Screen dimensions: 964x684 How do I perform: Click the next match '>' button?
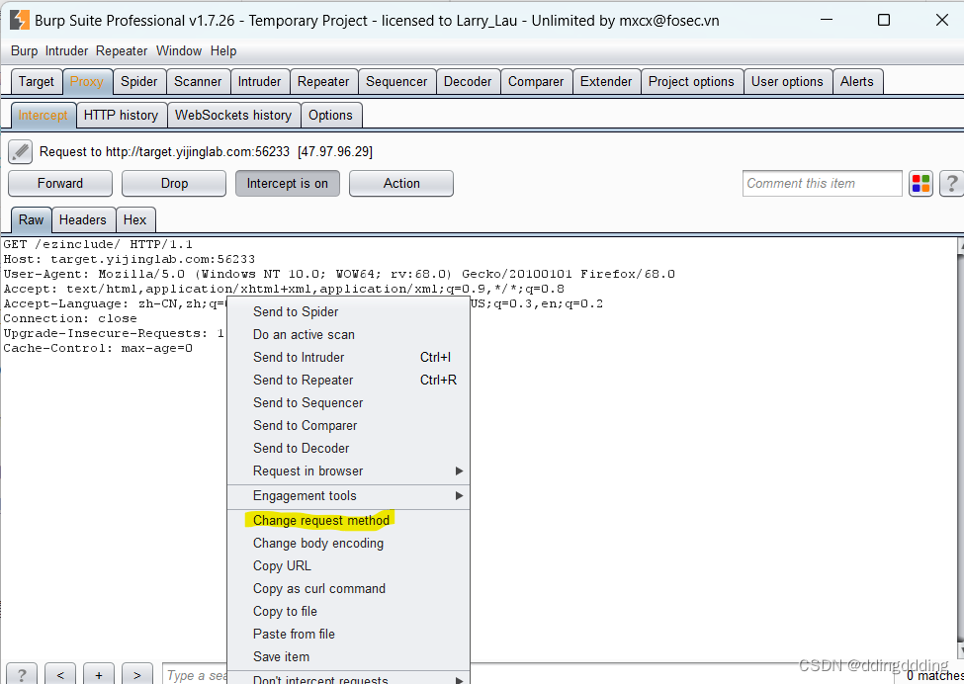(x=136, y=674)
